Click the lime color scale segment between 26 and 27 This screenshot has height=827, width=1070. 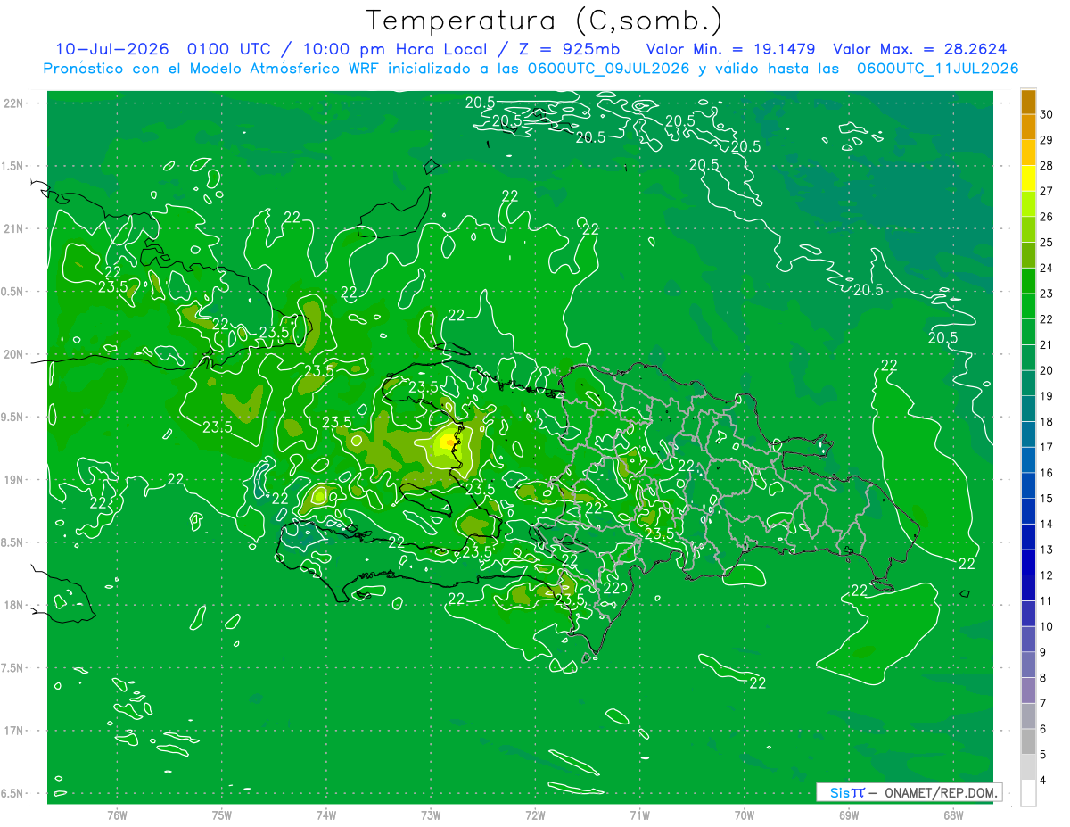pyautogui.click(x=1028, y=204)
